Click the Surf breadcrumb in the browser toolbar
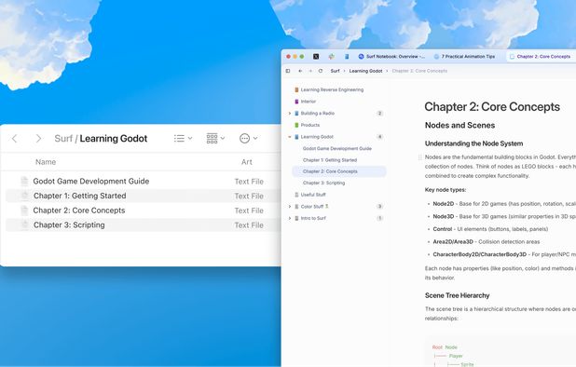576x367 pixels. (x=335, y=71)
